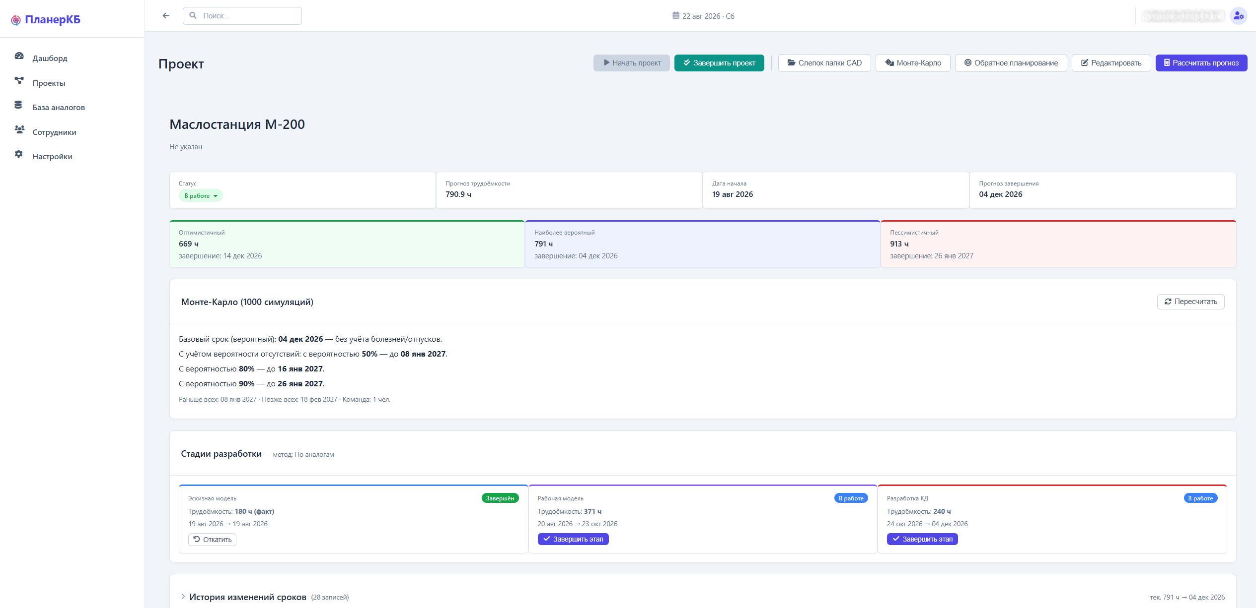Click the Редактировать button
Viewport: 1256px width, 608px height.
tap(1111, 63)
